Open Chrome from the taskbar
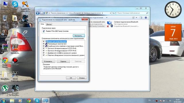 click(29, 100)
